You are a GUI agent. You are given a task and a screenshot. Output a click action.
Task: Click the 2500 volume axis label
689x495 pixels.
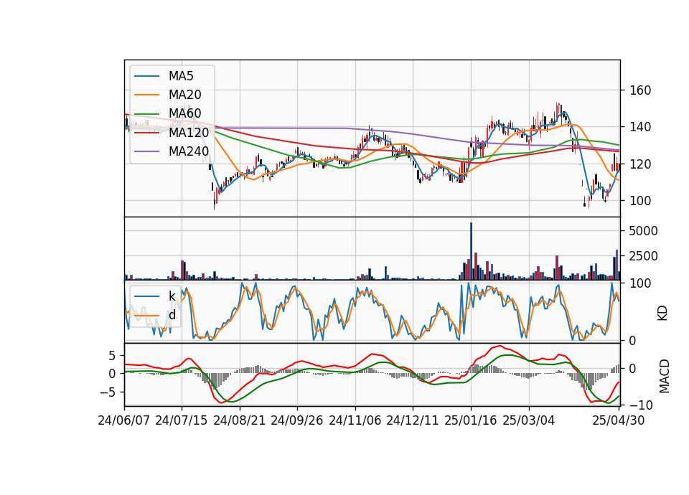click(643, 256)
